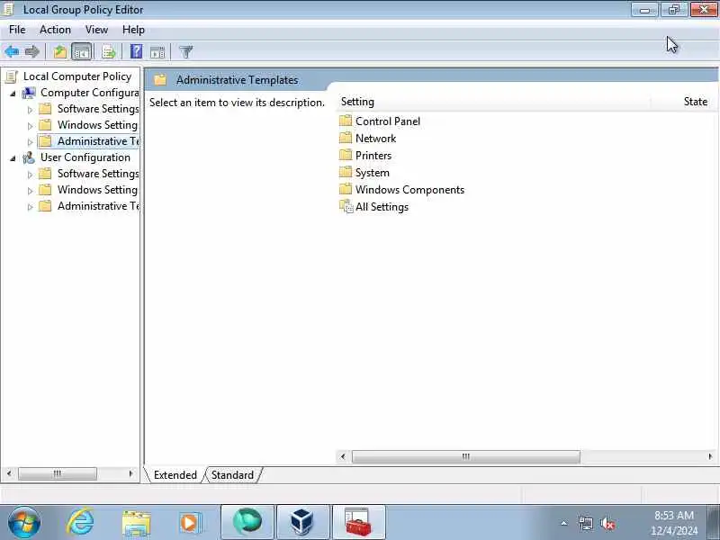Screen dimensions: 720x540
Task: Click the Computer Configuration icon
Action: 29,93
